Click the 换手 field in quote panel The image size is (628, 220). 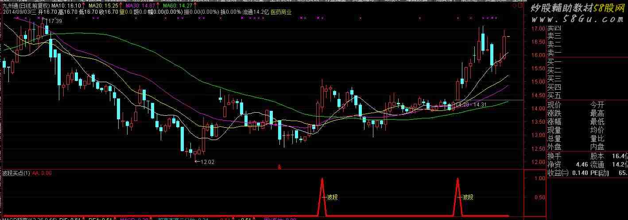point(554,156)
